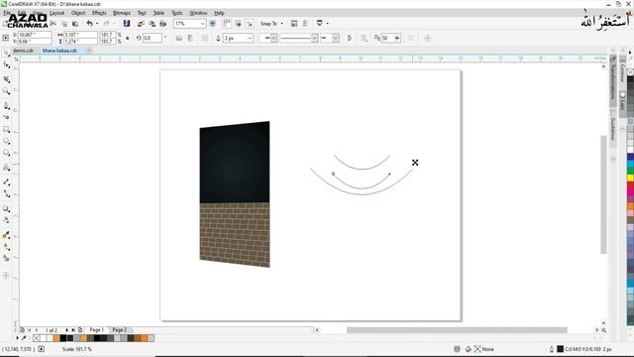Open the Guidelines docker tab
Screen dimensions: 634x357
click(613, 129)
